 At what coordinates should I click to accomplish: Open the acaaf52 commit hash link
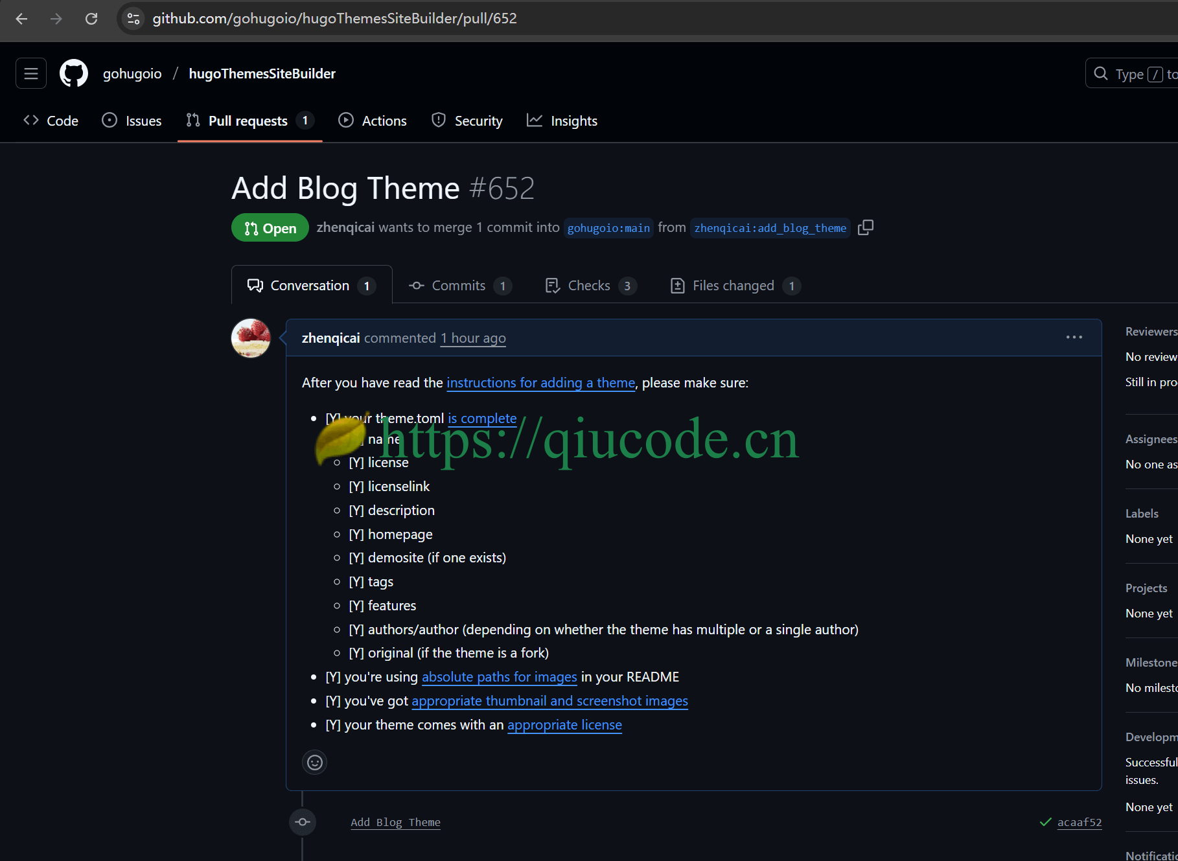pos(1079,822)
